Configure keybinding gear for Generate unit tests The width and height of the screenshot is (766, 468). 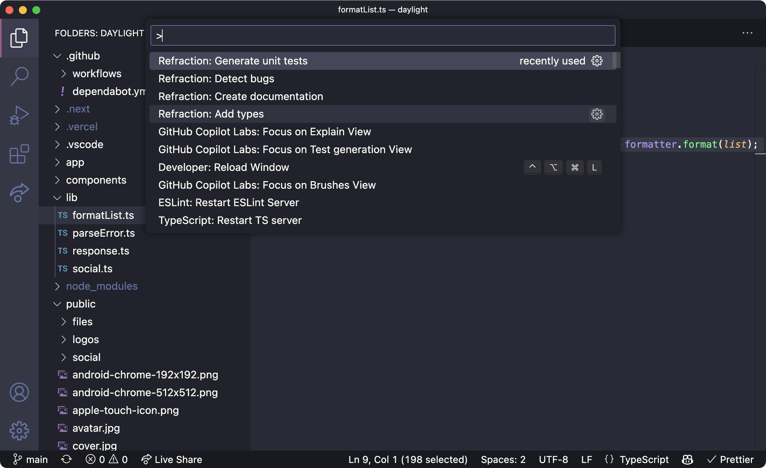coord(597,61)
